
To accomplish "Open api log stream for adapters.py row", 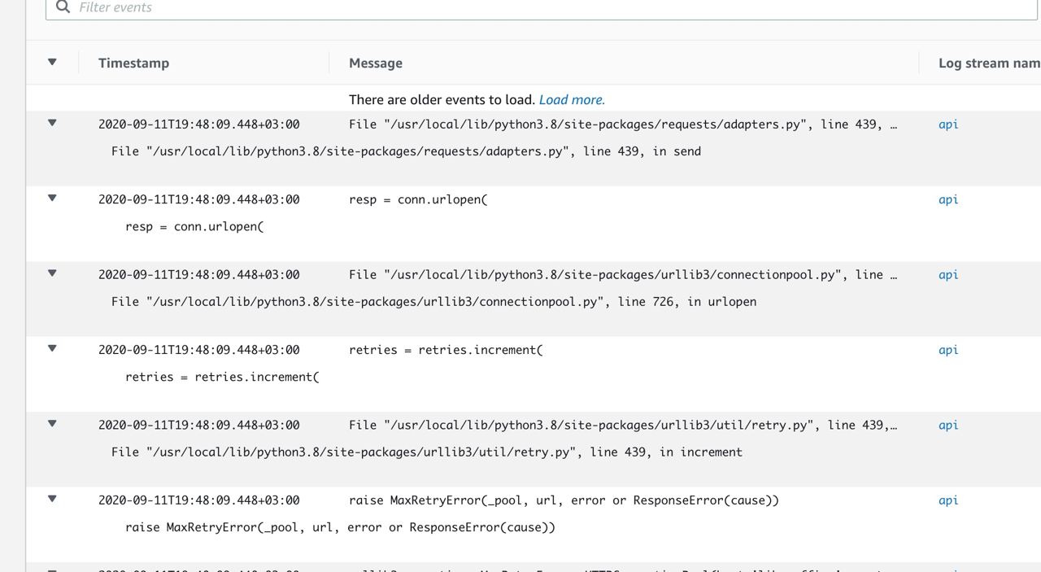I will pyautogui.click(x=948, y=124).
